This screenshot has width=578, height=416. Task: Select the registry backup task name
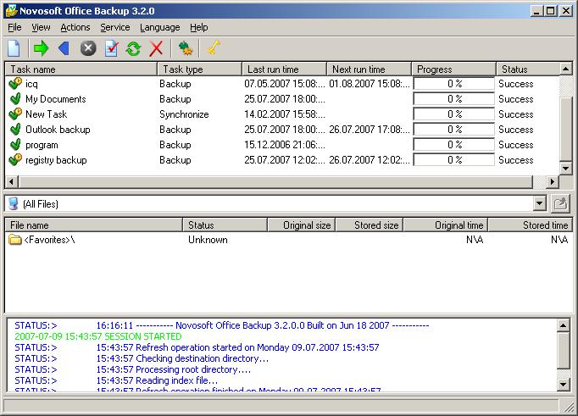56,160
